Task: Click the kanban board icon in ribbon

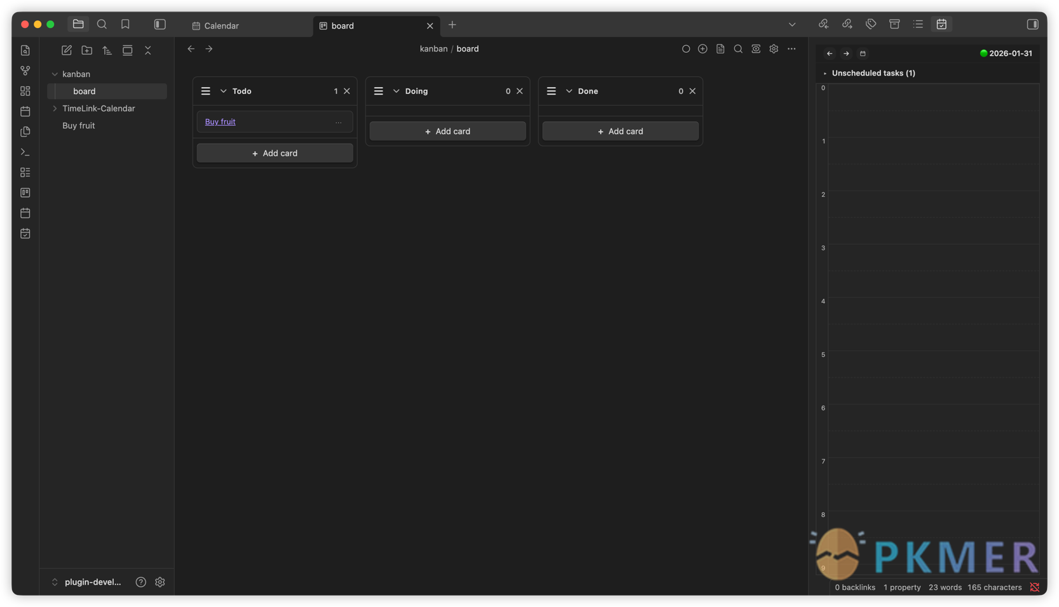Action: (25, 193)
